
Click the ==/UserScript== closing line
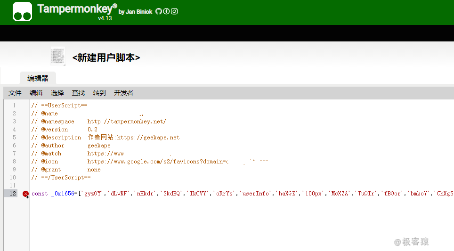tap(61, 178)
